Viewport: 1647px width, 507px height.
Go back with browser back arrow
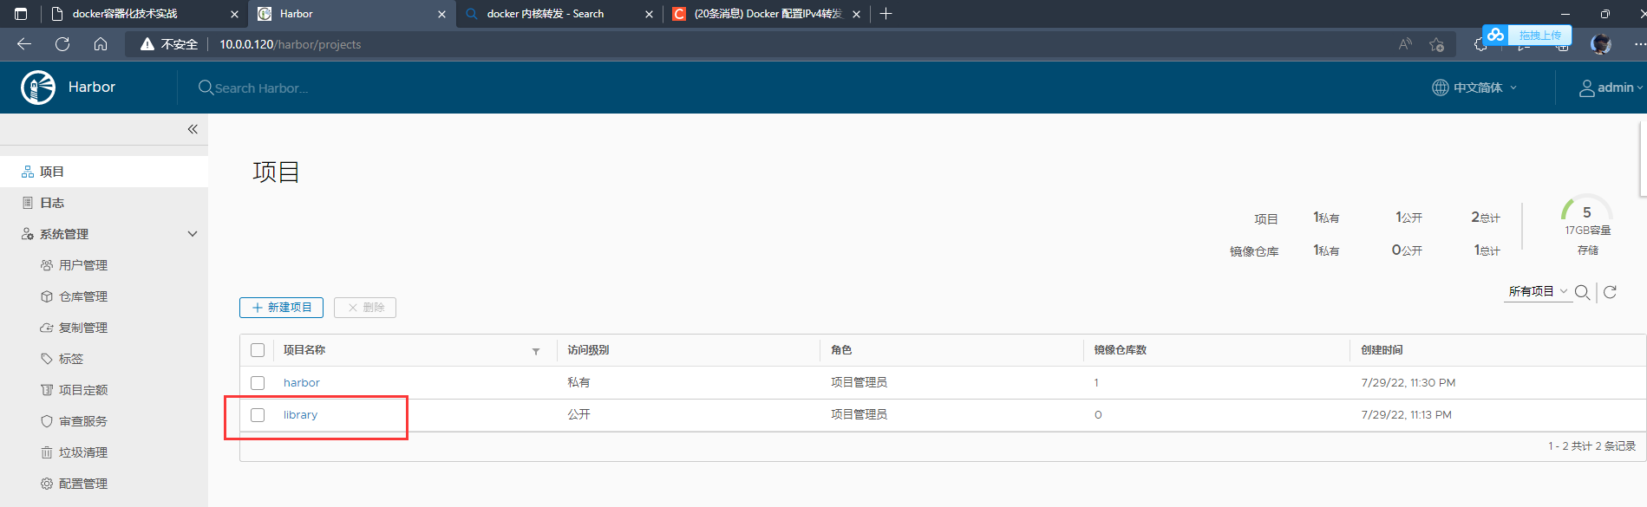[x=24, y=44]
